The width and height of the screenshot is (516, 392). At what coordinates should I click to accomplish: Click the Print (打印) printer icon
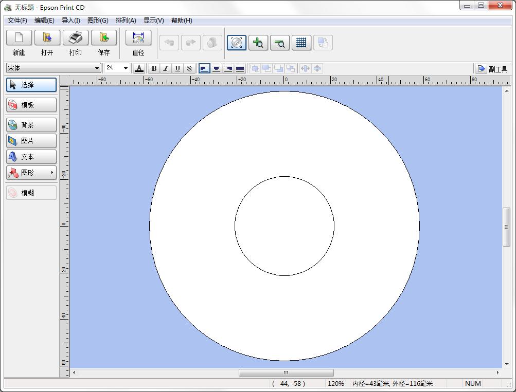coord(76,38)
